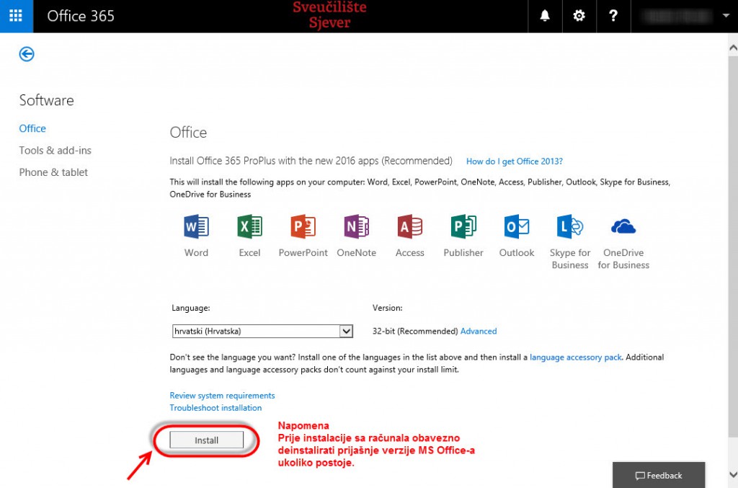Click the blurred account name
This screenshot has width=738, height=488.
click(678, 16)
